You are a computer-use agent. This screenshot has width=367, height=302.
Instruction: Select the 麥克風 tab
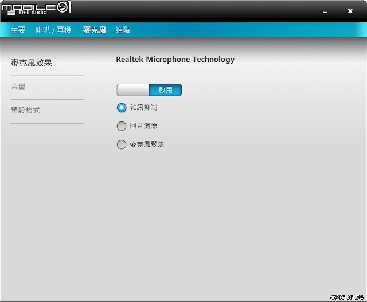pyautogui.click(x=95, y=30)
